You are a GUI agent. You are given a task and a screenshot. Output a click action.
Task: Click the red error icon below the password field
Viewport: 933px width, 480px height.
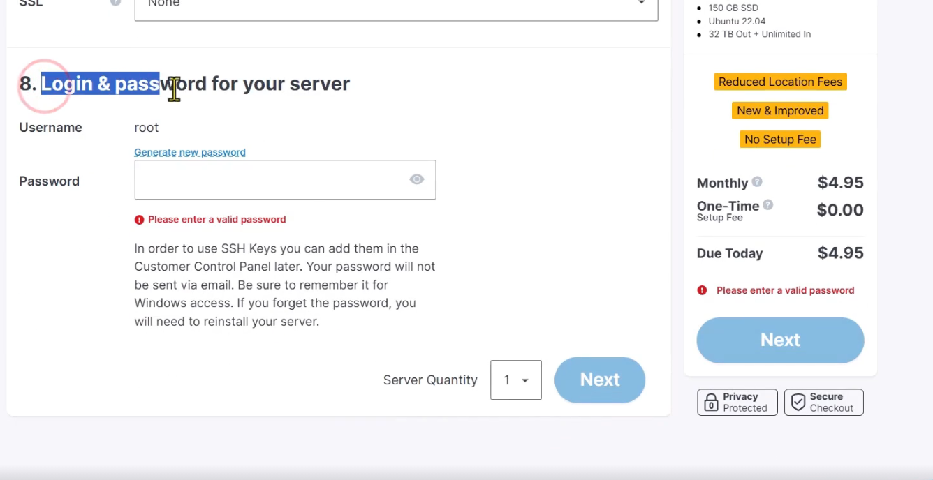[140, 220]
